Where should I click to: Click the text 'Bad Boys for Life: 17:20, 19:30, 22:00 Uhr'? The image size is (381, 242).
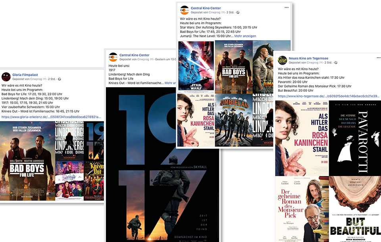click(32, 94)
